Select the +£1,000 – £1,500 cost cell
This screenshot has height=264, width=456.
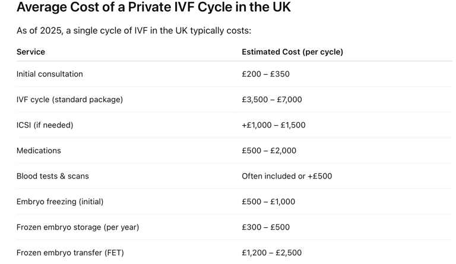[x=274, y=125]
